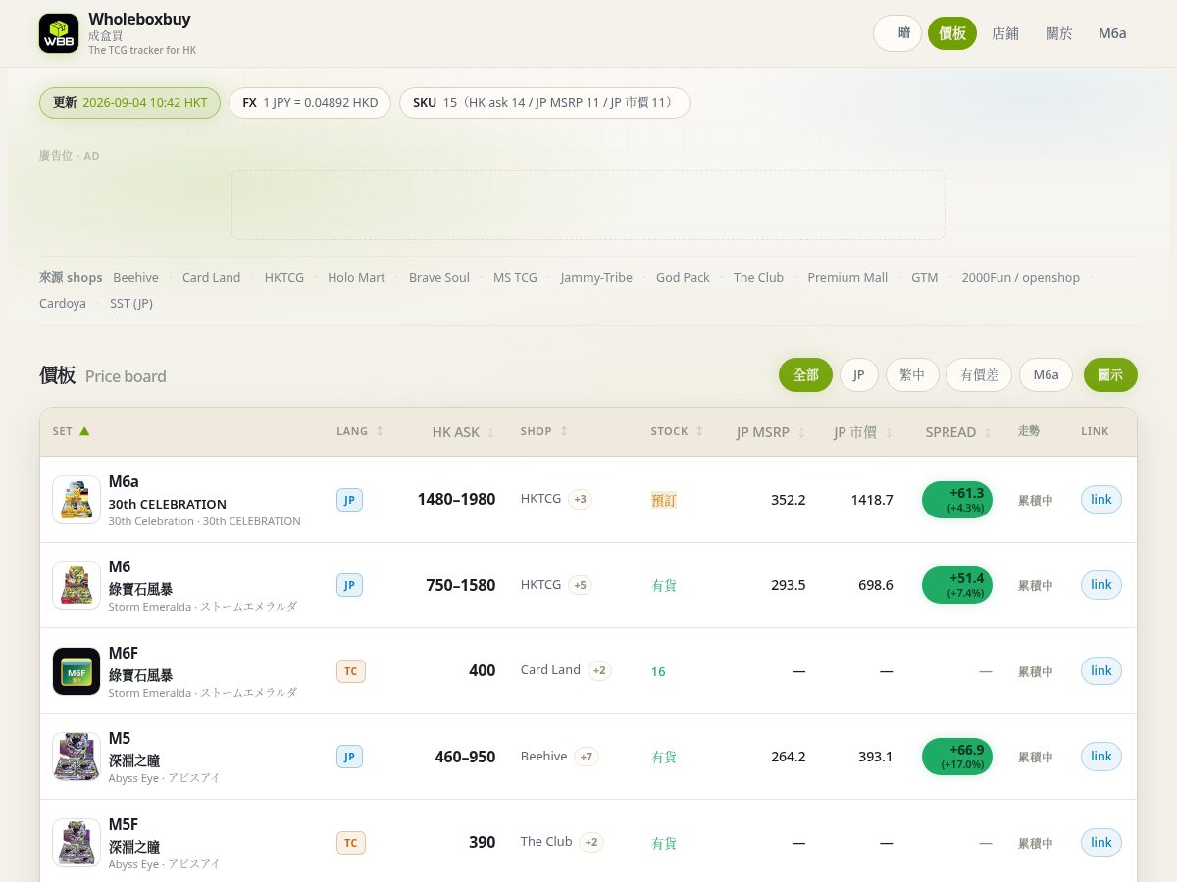Click the 更新 timestamp pill

[x=129, y=103]
